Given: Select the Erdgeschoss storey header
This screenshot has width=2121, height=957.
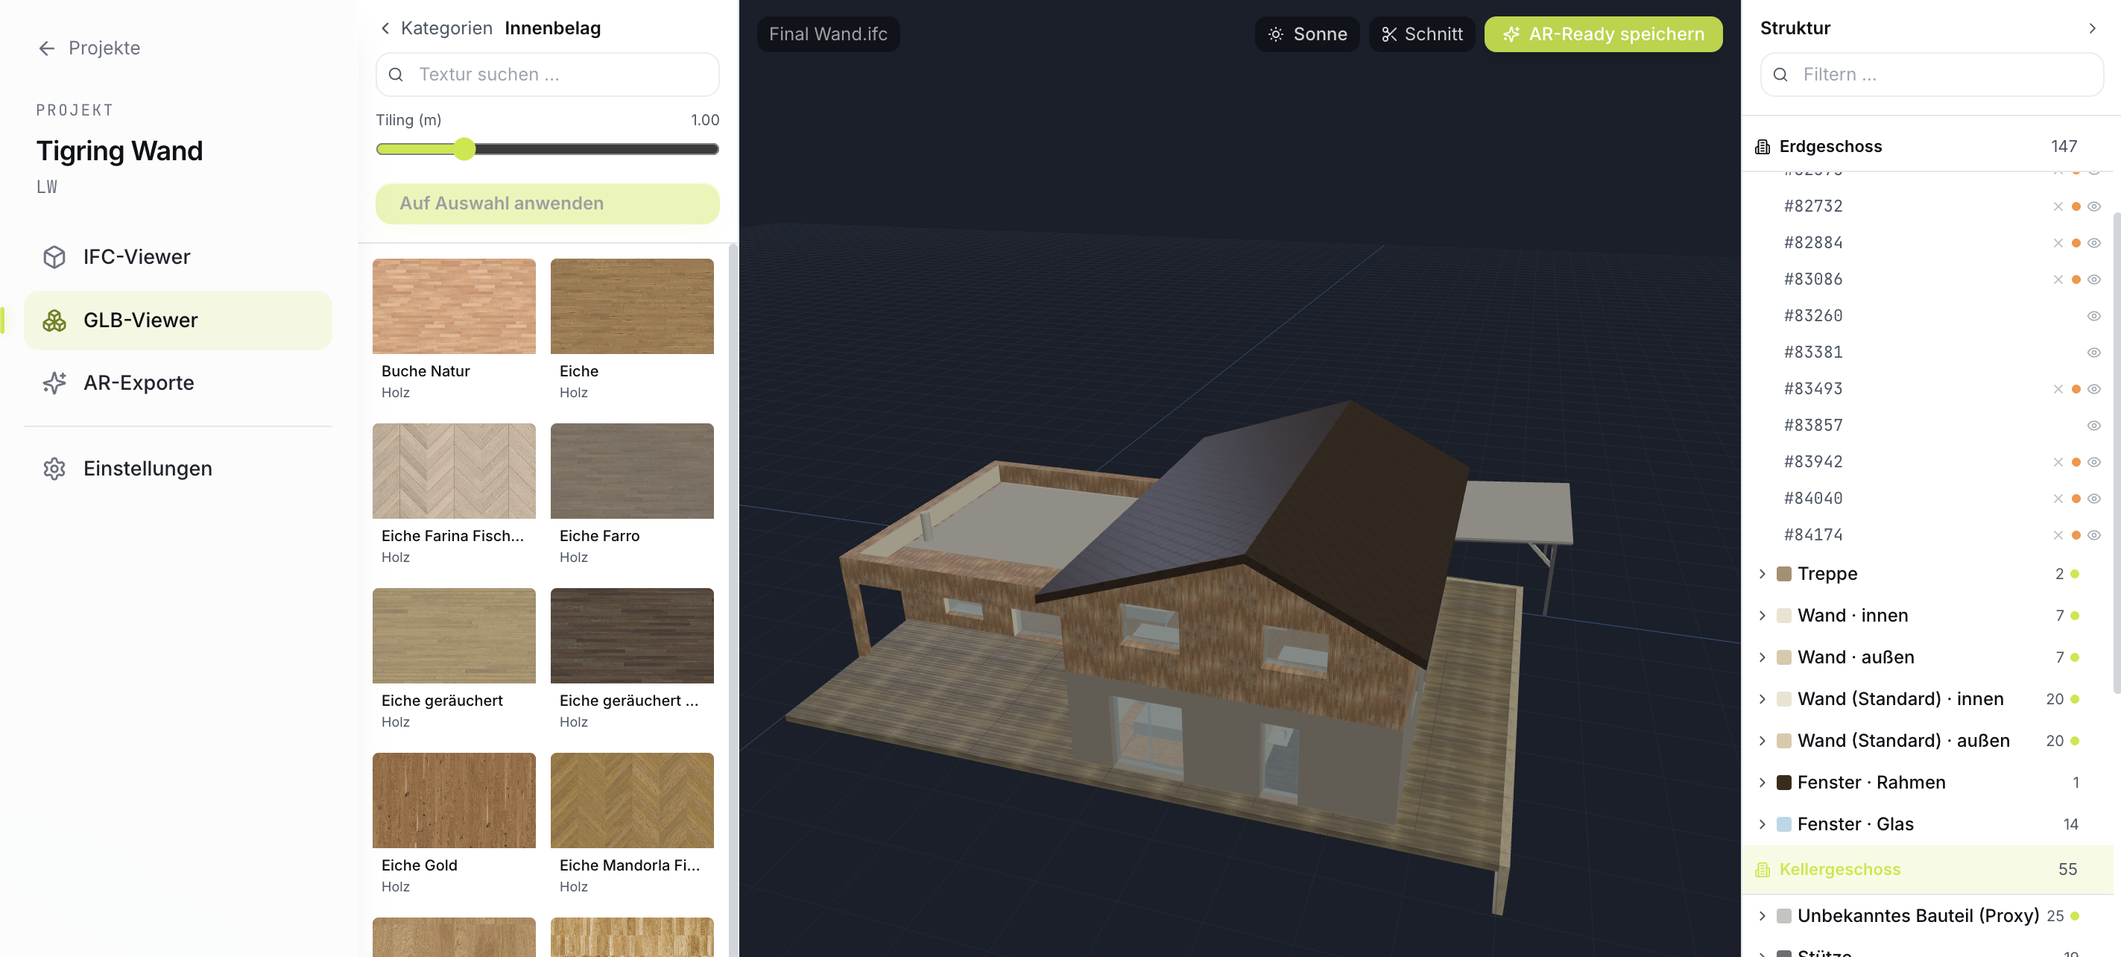Looking at the screenshot, I should pyautogui.click(x=1926, y=147).
